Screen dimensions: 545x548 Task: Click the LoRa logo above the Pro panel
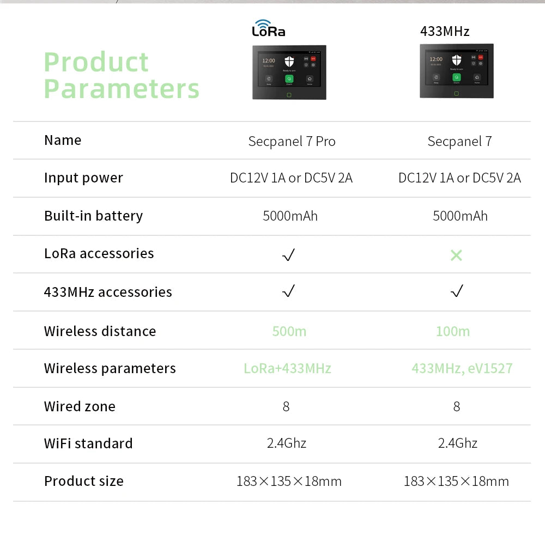[x=269, y=28]
